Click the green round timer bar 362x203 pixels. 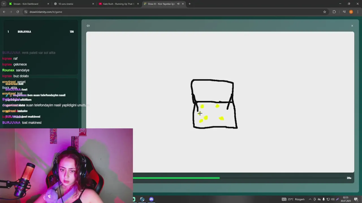tap(176, 178)
